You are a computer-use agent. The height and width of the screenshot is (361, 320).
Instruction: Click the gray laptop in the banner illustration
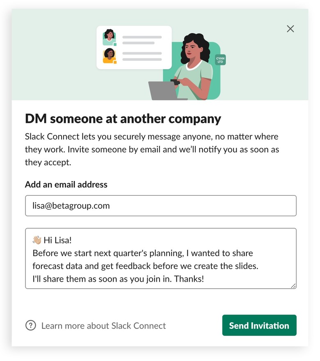(x=163, y=91)
